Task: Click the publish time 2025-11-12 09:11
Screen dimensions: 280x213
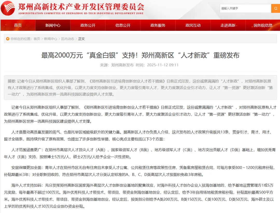Action: coord(163,65)
